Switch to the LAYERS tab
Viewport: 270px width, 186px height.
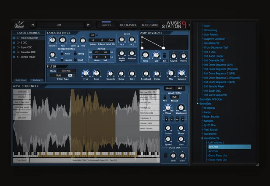pyautogui.click(x=106, y=25)
